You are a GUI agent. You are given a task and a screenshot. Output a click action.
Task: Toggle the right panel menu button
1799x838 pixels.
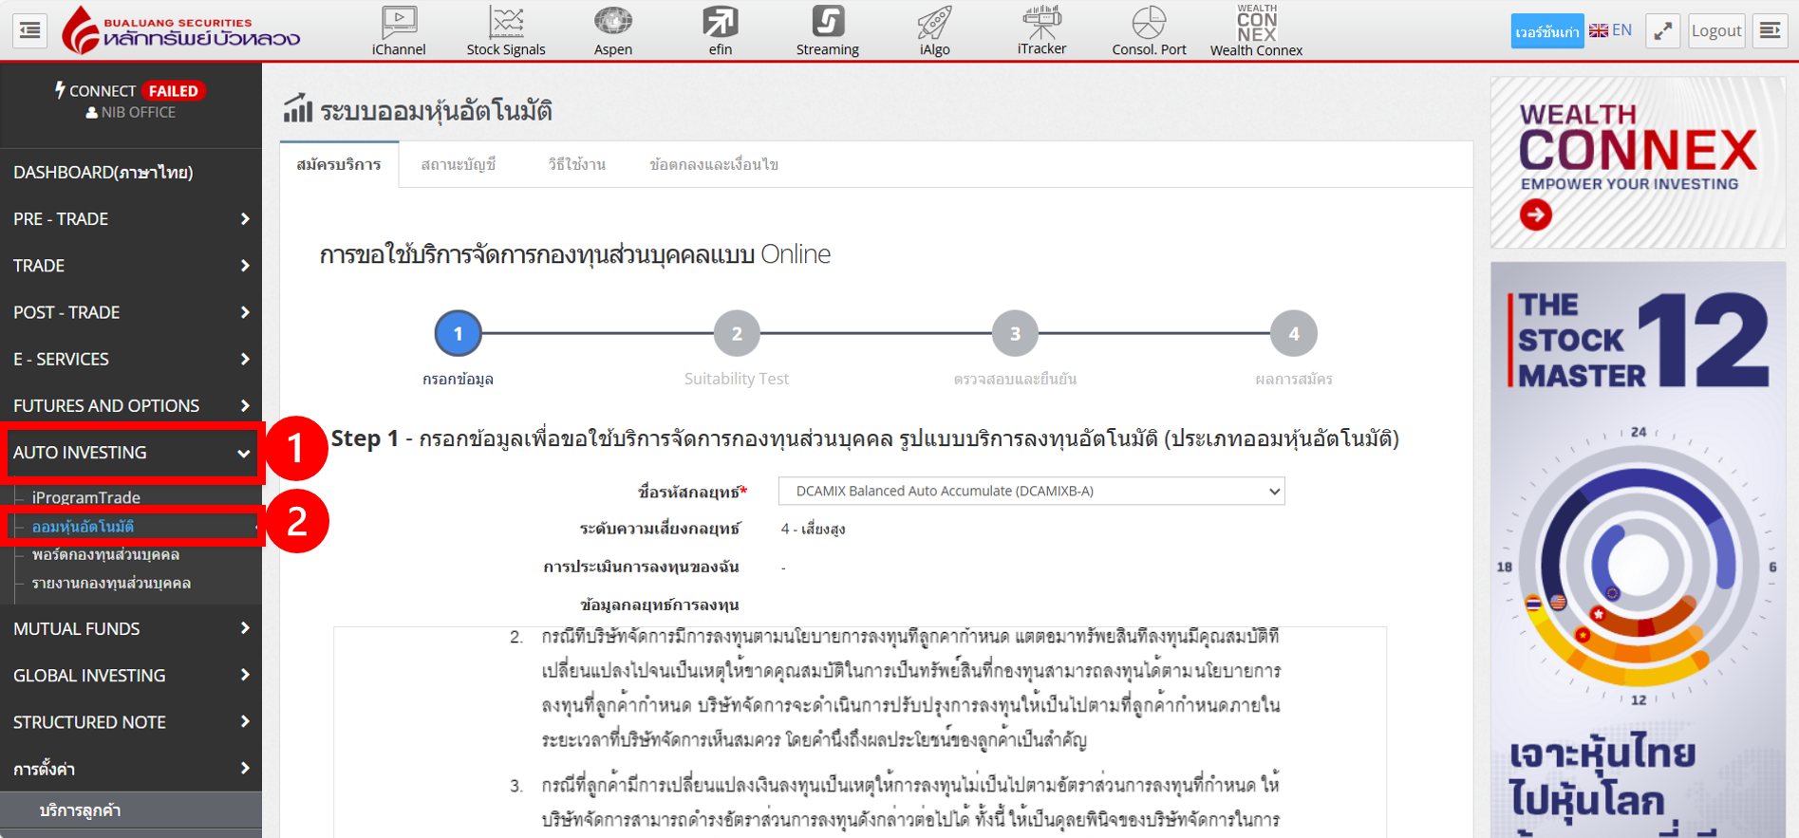tap(1770, 31)
